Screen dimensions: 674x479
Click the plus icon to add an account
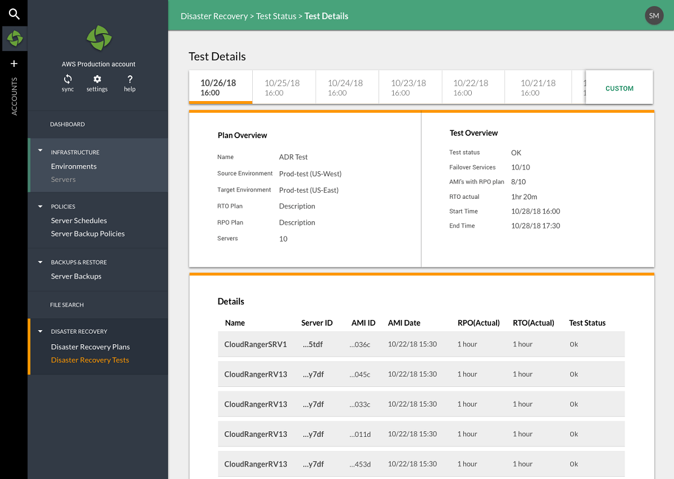14,63
